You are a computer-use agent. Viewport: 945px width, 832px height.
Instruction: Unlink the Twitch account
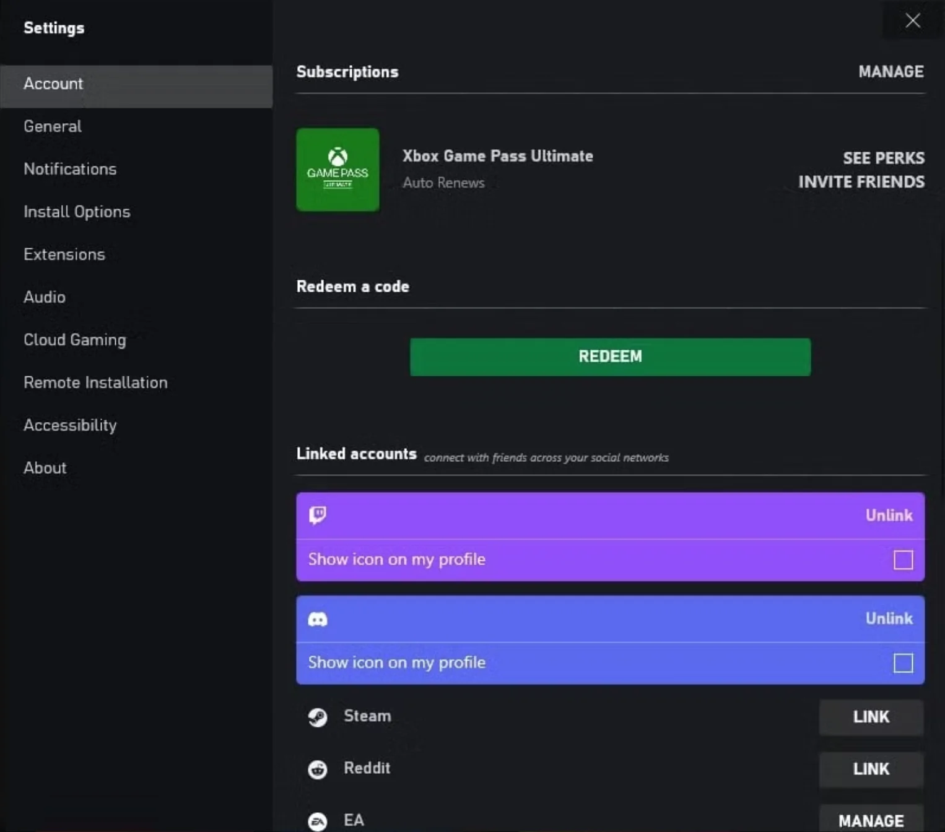889,516
